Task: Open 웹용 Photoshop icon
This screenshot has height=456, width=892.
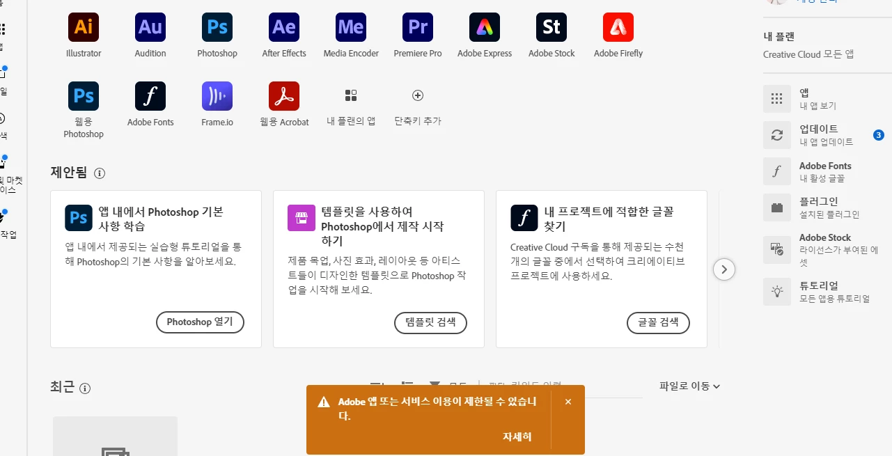Action: click(84, 96)
